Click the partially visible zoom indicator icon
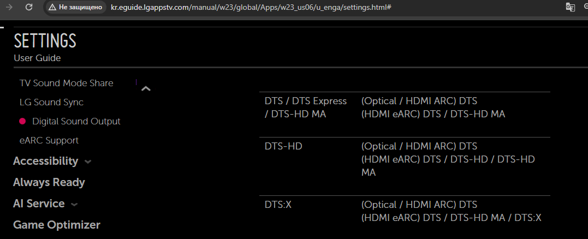 click(x=586, y=7)
